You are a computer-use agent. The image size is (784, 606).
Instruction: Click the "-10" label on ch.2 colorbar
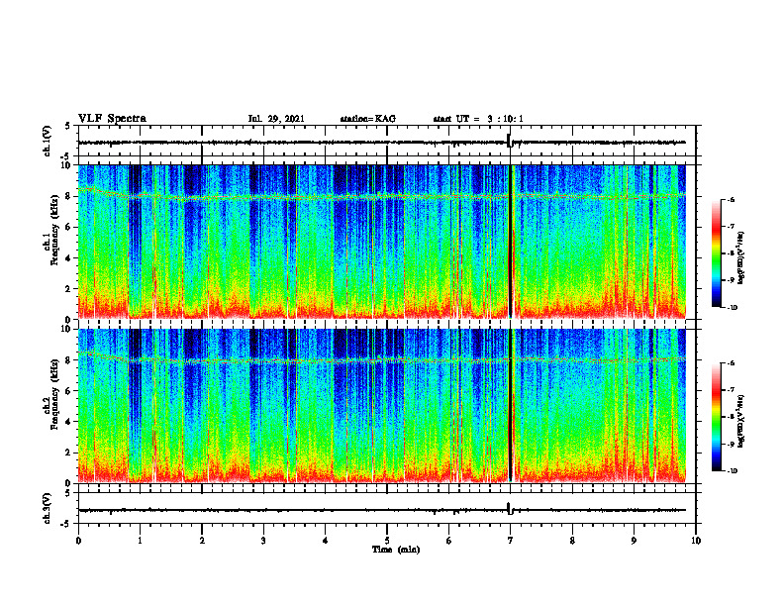pos(733,470)
